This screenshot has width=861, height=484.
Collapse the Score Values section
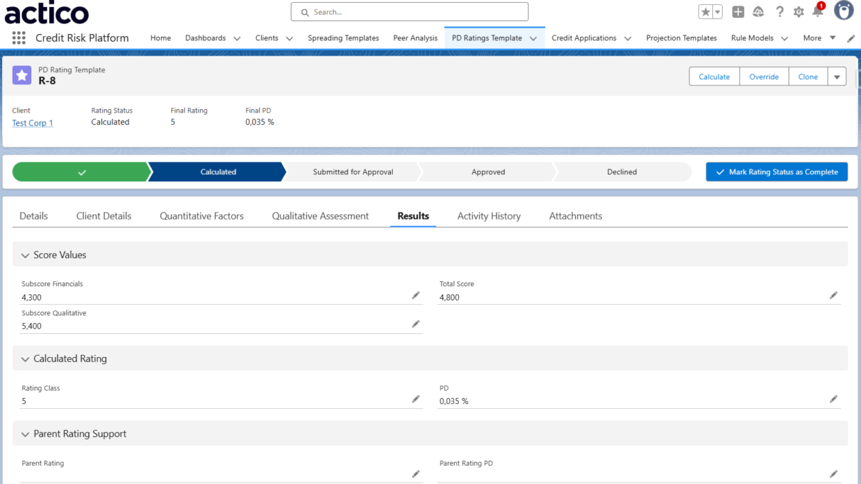(25, 254)
